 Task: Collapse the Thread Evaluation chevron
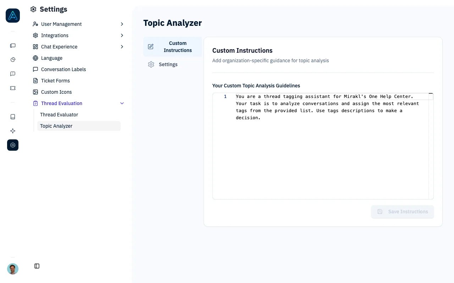coord(122,103)
